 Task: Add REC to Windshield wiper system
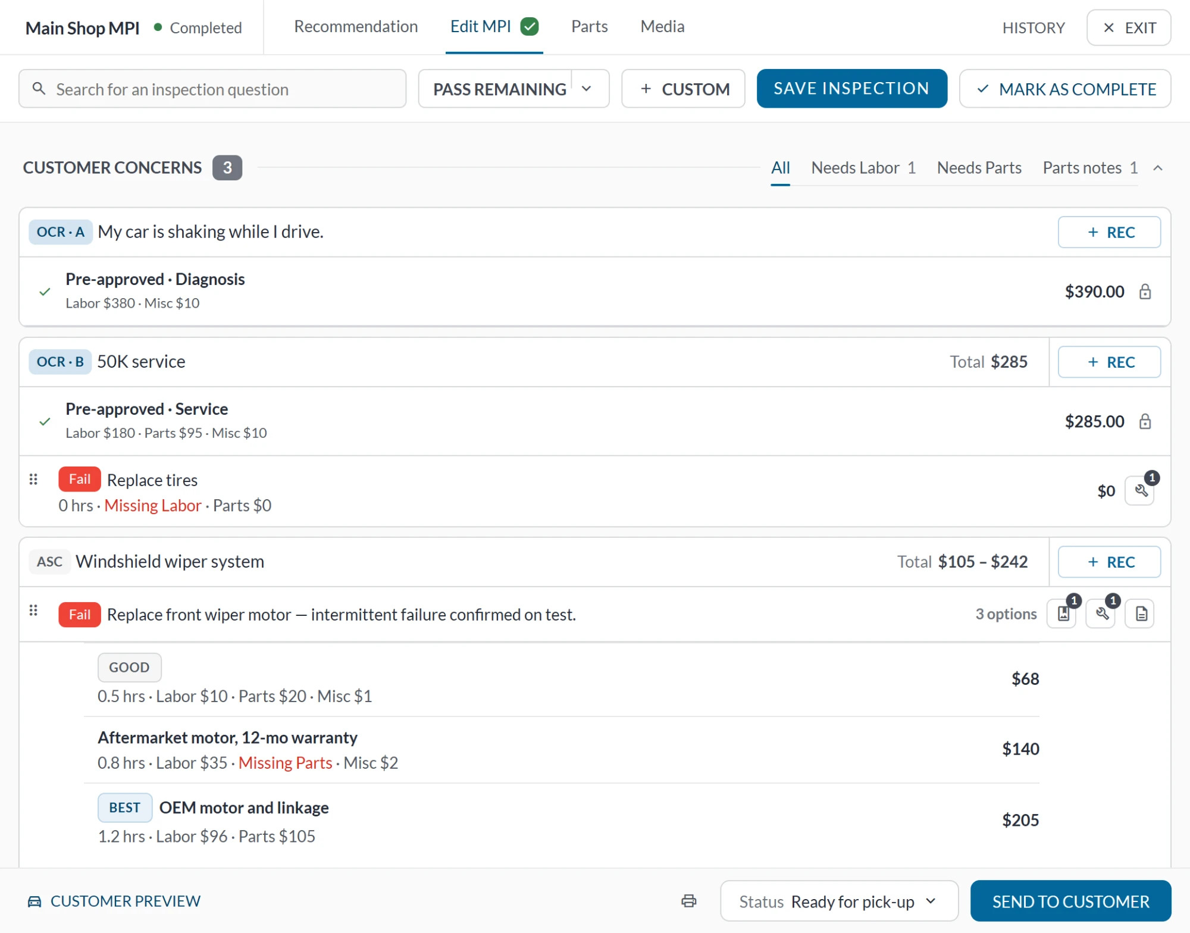click(x=1109, y=562)
